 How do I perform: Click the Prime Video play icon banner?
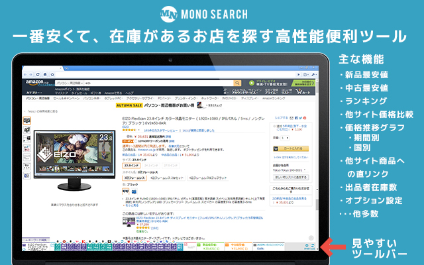(x=268, y=83)
